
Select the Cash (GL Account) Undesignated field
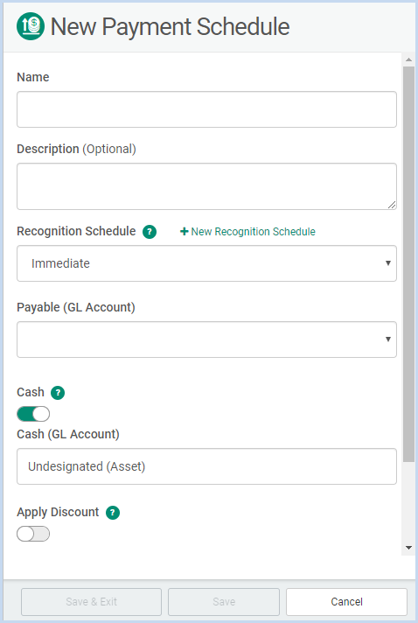click(x=206, y=466)
